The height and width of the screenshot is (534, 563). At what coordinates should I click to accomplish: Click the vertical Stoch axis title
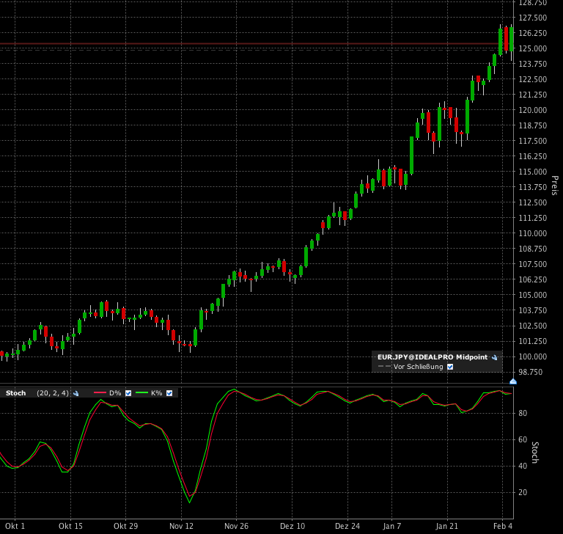point(535,453)
